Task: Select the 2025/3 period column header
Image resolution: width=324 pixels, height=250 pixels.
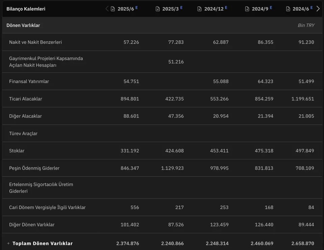Action: 170,9
